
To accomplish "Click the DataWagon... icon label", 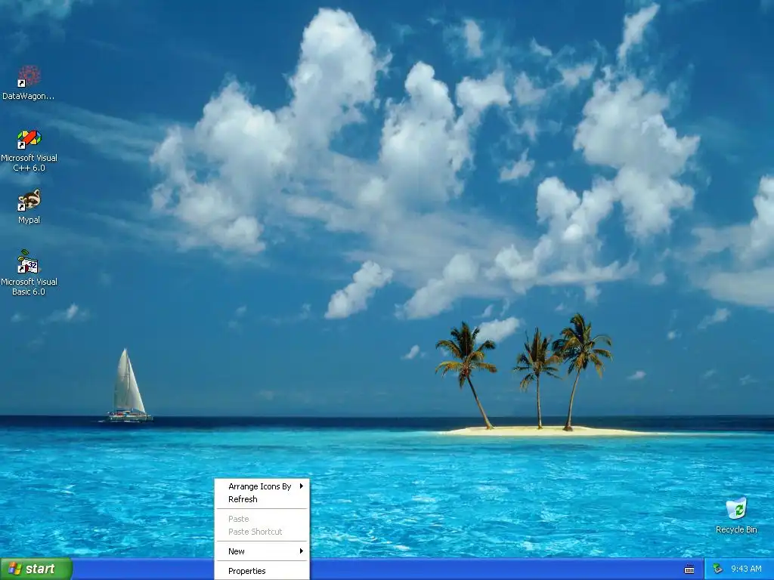I will [x=28, y=96].
